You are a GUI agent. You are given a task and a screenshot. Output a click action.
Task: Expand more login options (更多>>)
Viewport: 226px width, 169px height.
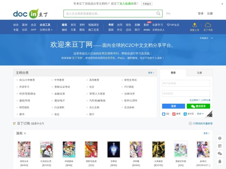coord(200,113)
